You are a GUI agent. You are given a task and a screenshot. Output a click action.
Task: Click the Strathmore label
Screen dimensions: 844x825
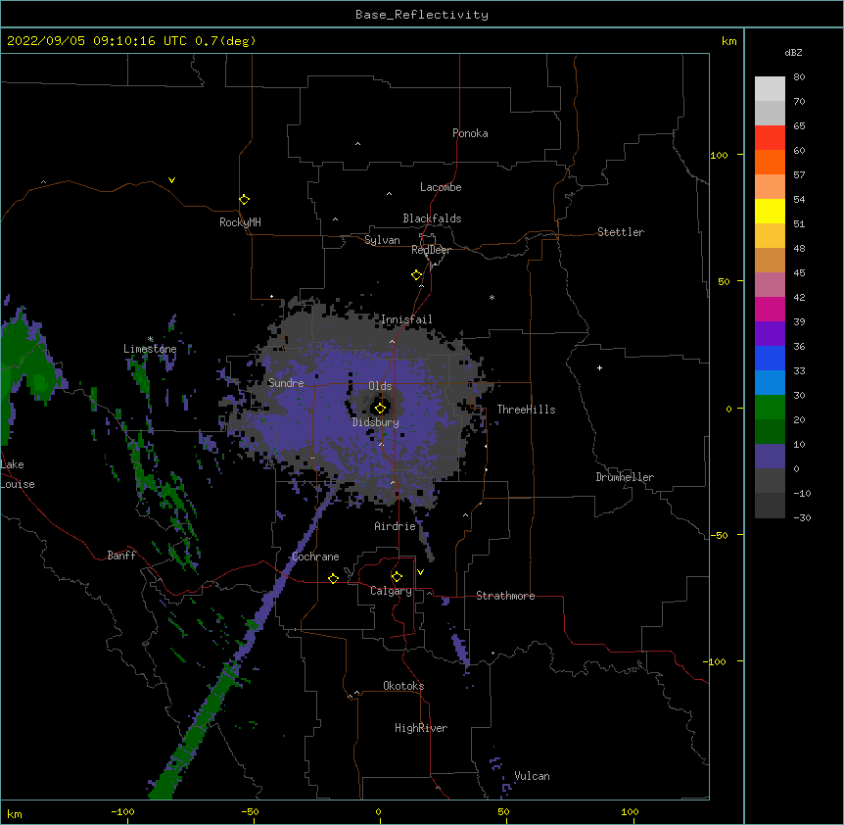505,596
